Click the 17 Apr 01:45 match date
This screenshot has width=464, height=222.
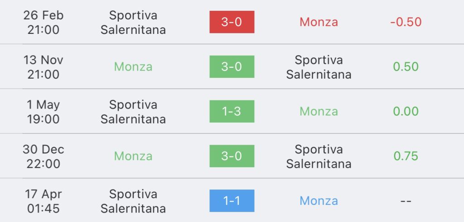43,201
